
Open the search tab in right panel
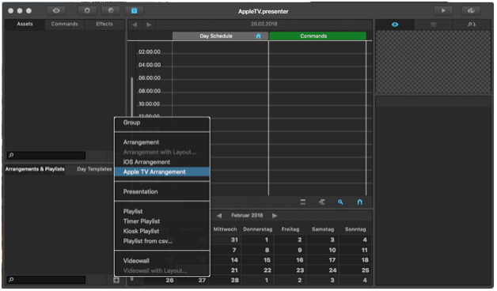click(472, 25)
